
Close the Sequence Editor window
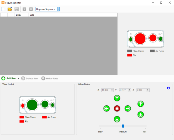tap(170, 3)
